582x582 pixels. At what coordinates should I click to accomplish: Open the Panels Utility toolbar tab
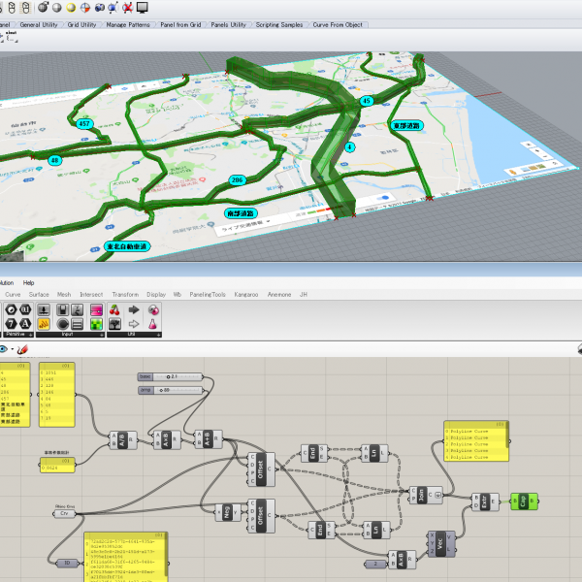(228, 25)
